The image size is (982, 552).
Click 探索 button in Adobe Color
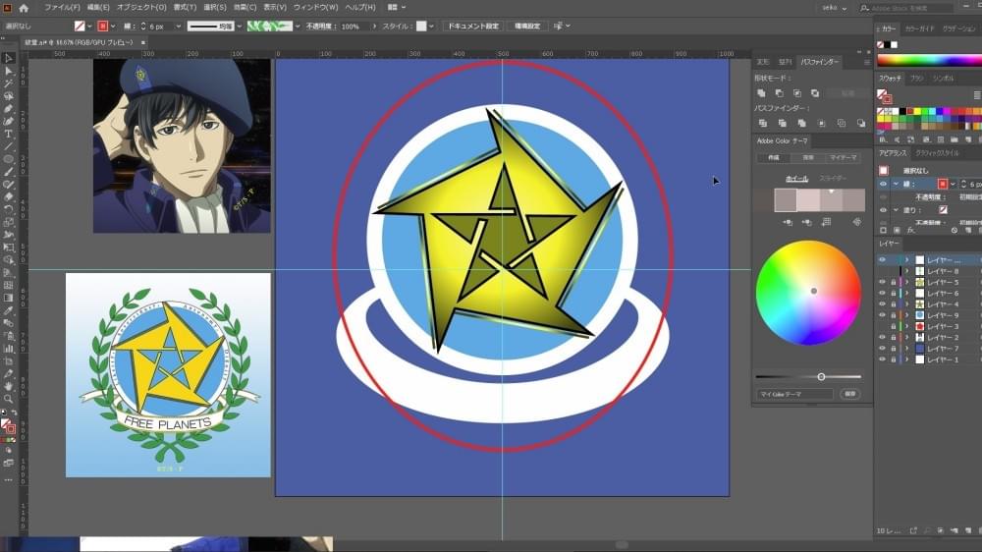(808, 158)
